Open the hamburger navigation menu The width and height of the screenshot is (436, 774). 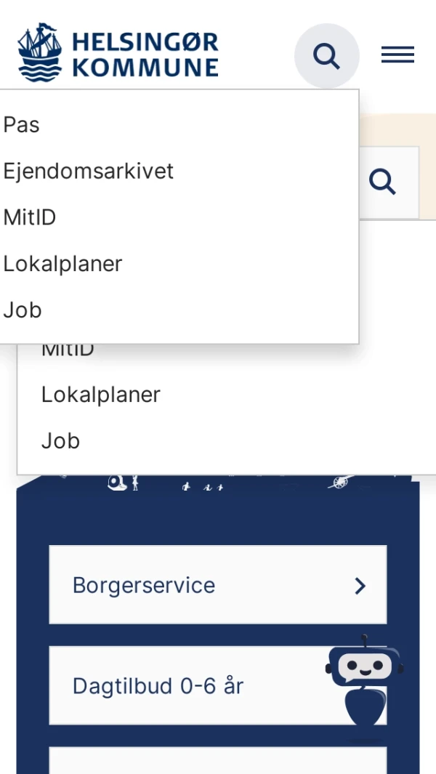(x=397, y=54)
